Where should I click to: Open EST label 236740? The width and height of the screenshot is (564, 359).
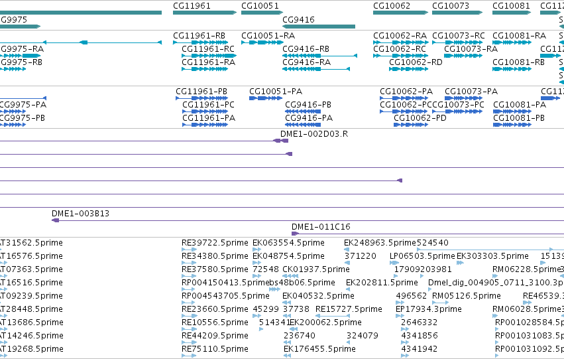(300, 336)
